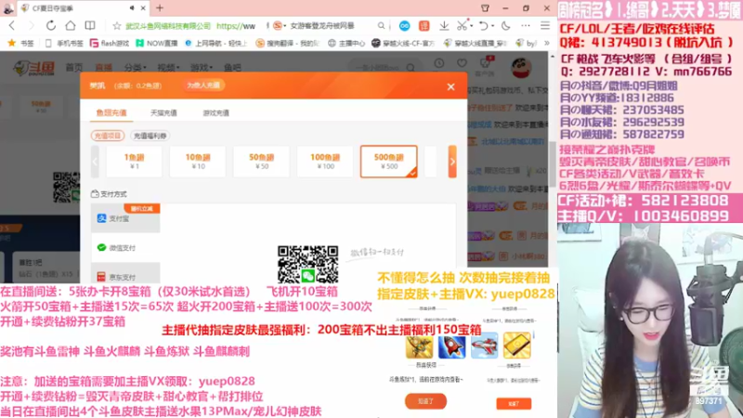Open the NOW直播 bookmark
The image size is (743, 418).
click(x=156, y=43)
